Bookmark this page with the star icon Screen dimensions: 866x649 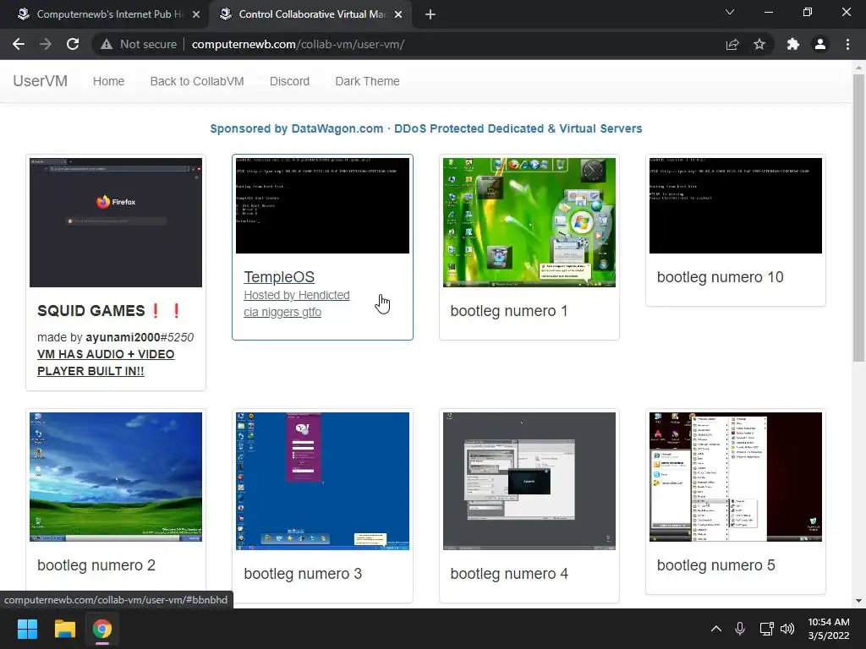point(759,44)
